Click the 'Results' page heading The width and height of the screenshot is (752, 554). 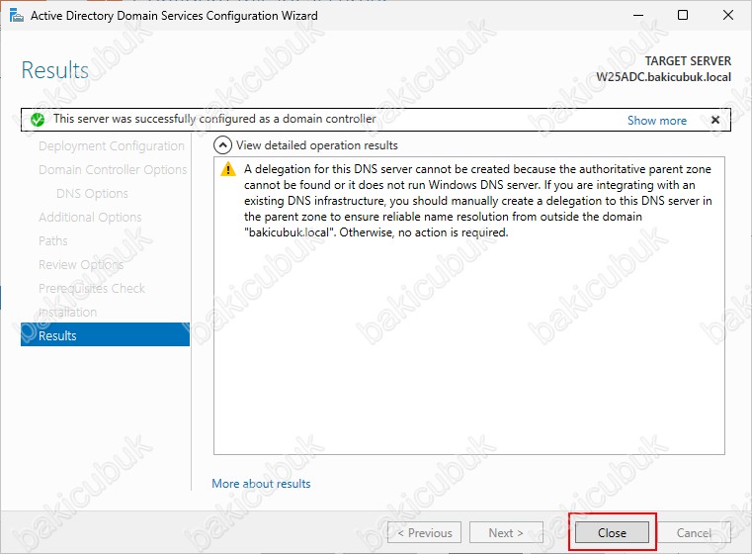[55, 70]
